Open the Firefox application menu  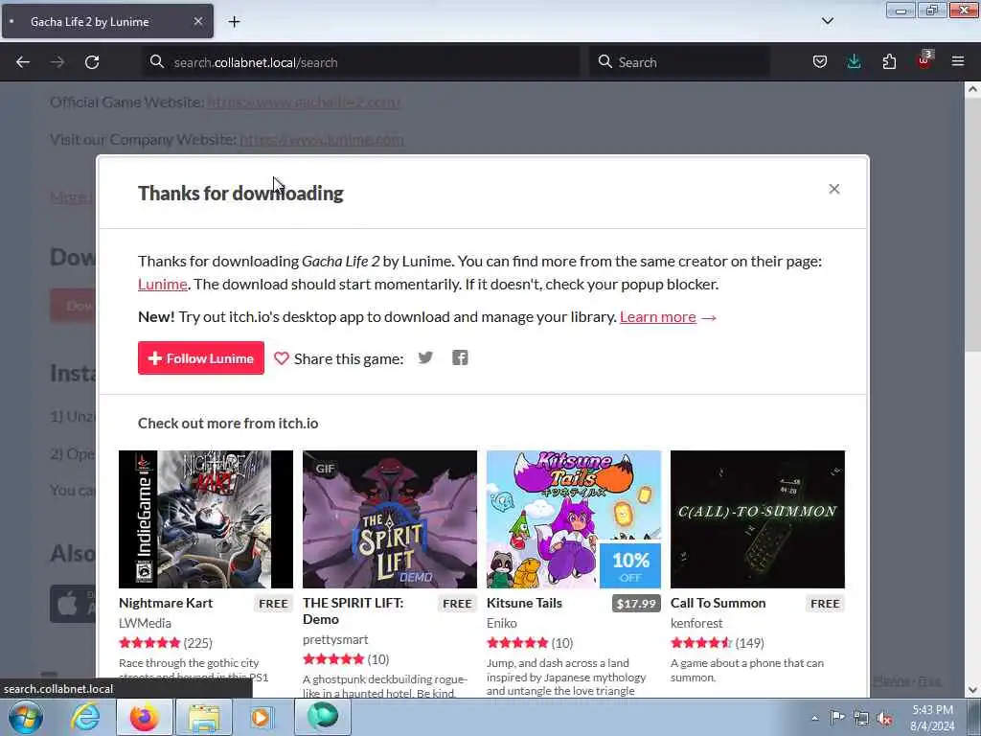[x=957, y=61]
